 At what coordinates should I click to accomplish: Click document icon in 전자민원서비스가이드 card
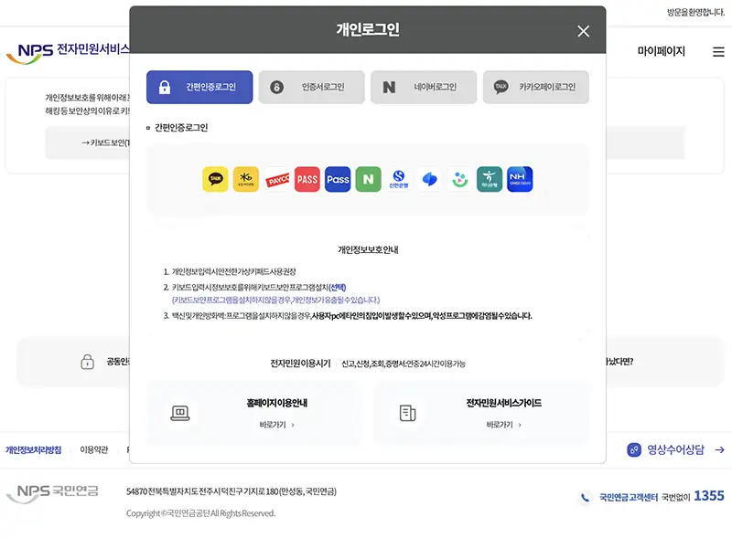(407, 413)
